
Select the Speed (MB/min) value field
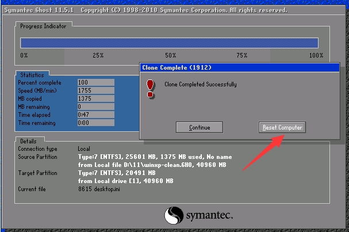96,90
